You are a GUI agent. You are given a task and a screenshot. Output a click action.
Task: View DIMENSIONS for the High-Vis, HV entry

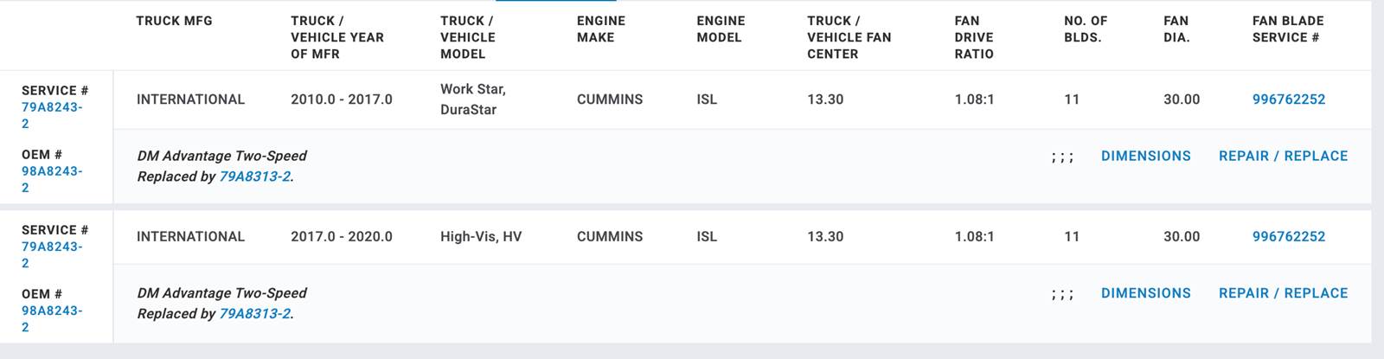click(1145, 293)
